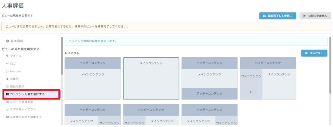
Task: Select コンテンツ配置を選択する in sidebar
Action: [x=32, y=94]
